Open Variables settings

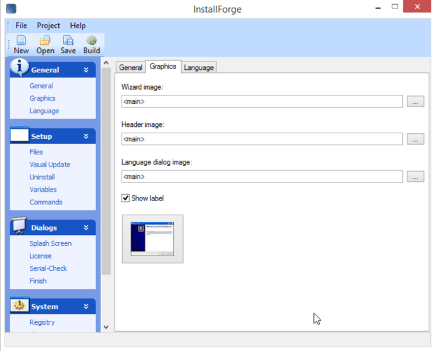point(43,190)
